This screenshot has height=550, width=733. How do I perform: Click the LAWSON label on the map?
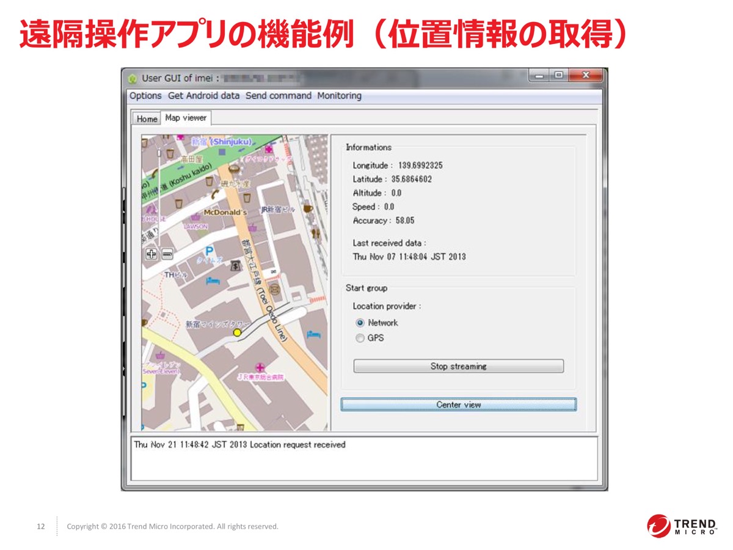tap(195, 226)
